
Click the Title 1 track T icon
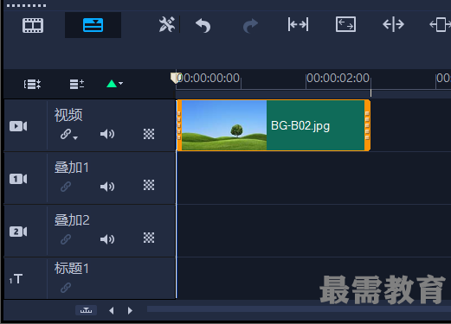(x=16, y=279)
